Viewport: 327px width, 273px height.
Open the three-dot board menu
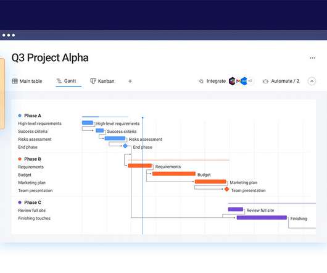[312, 58]
